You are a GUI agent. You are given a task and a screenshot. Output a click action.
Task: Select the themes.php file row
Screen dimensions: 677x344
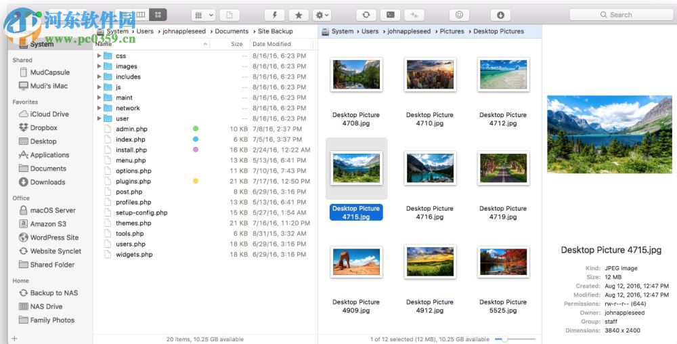click(x=206, y=223)
